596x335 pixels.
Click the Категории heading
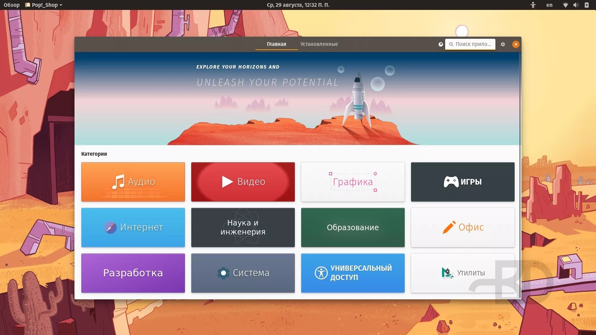(x=94, y=154)
